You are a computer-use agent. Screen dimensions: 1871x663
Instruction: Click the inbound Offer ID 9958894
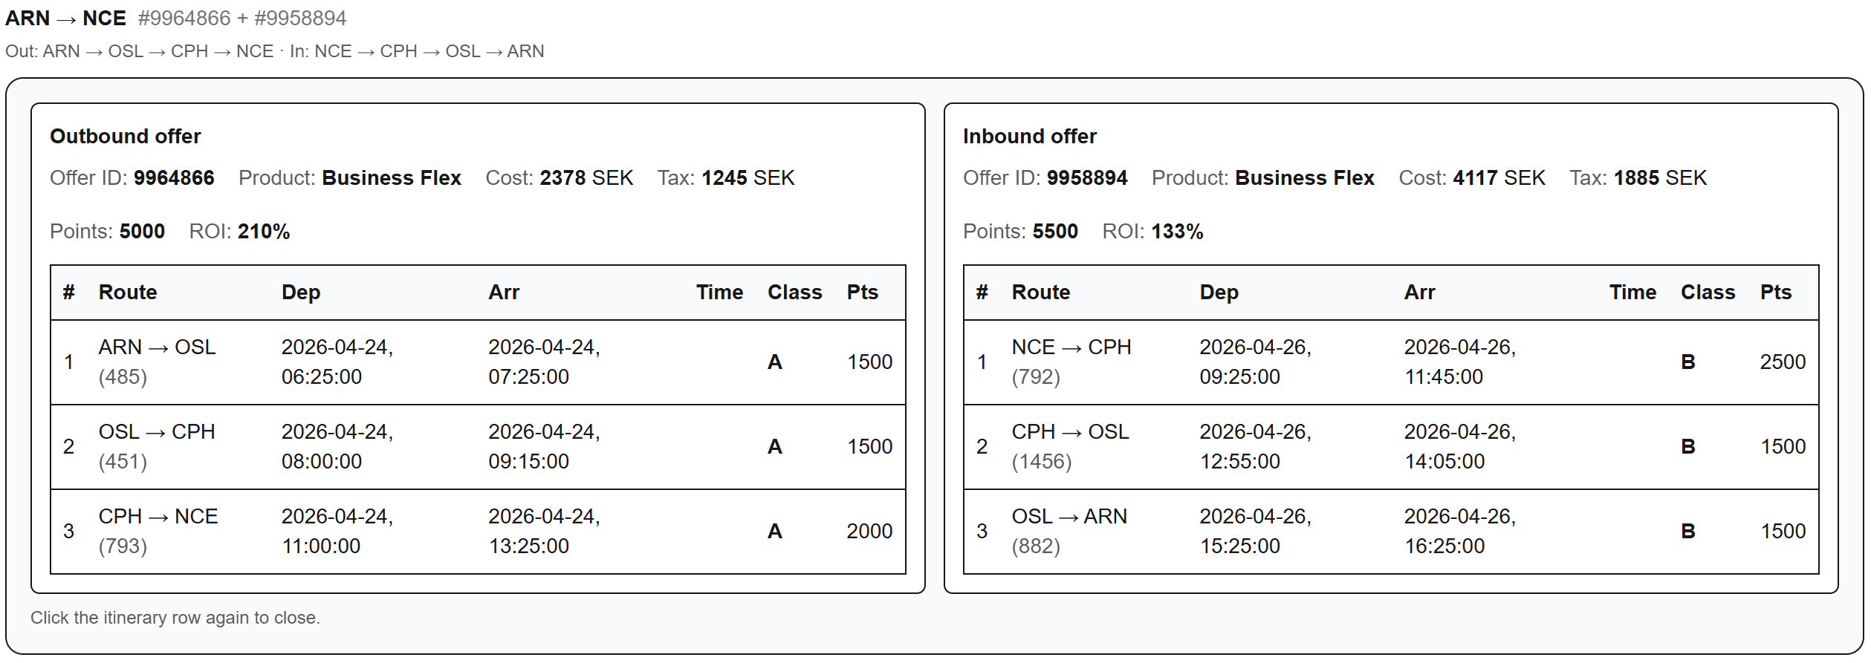tap(1086, 178)
